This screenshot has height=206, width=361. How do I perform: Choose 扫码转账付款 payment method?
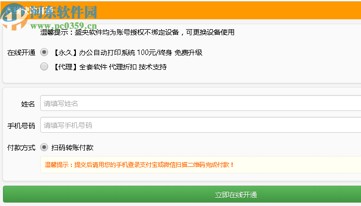click(44, 147)
